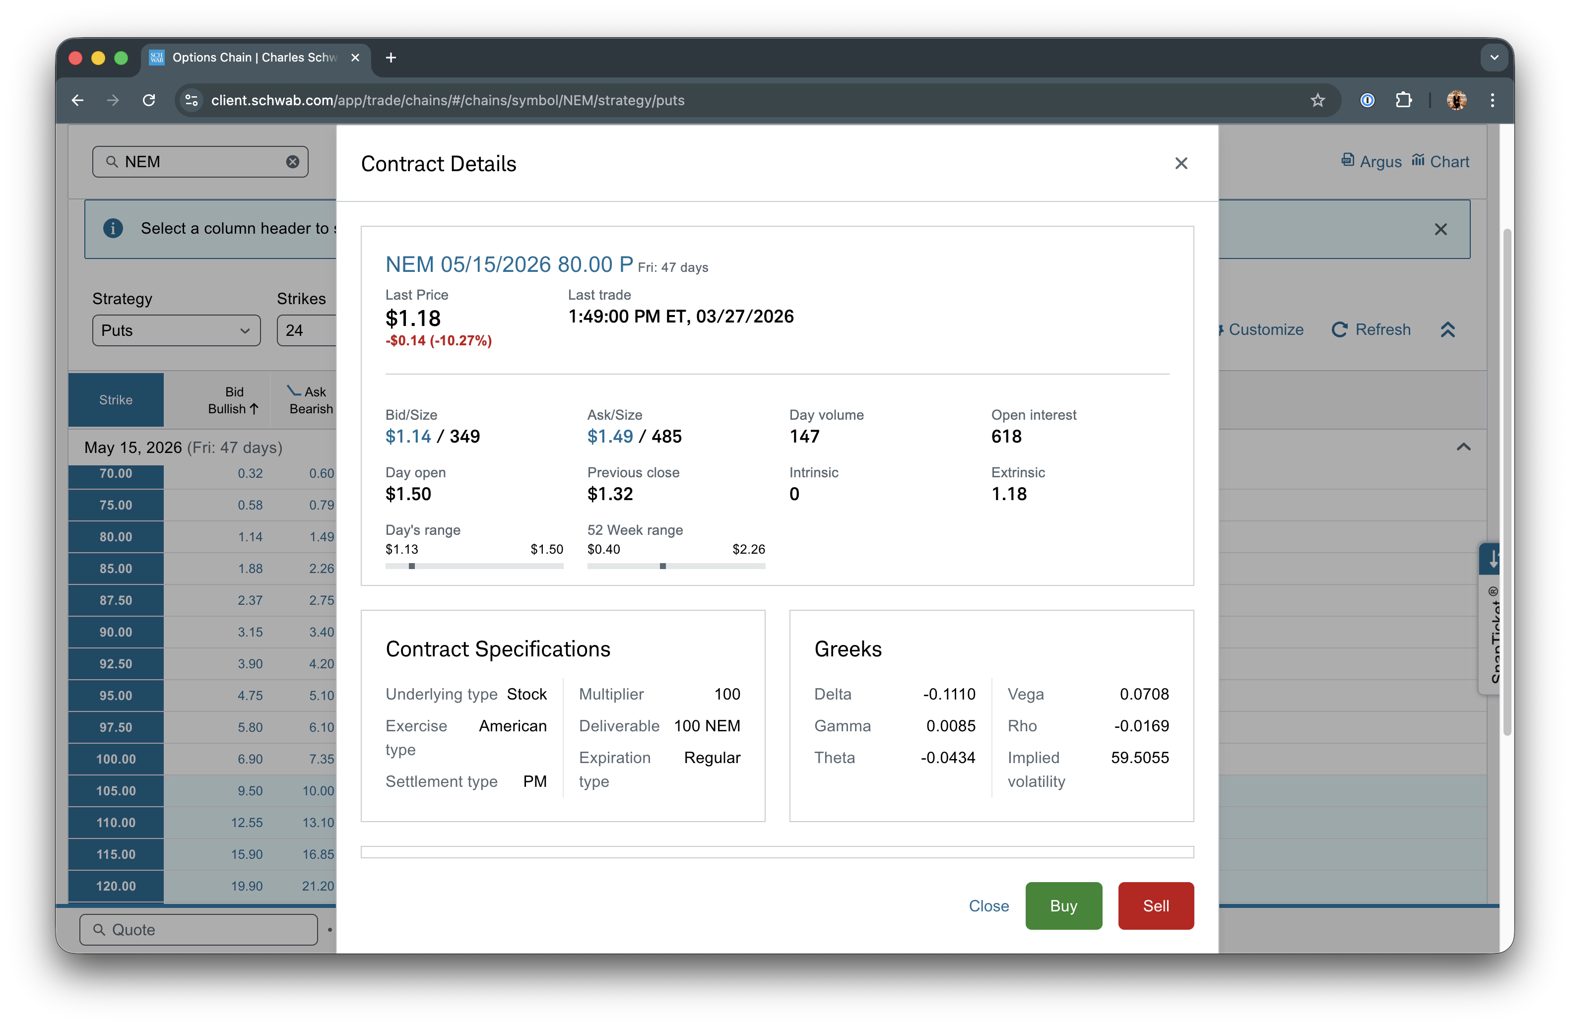This screenshot has height=1027, width=1570.
Task: Refresh the options chain
Action: click(1371, 329)
